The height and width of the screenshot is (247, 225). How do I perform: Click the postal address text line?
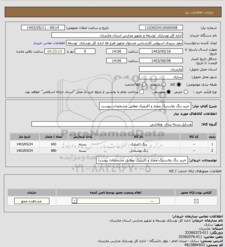point(148,241)
